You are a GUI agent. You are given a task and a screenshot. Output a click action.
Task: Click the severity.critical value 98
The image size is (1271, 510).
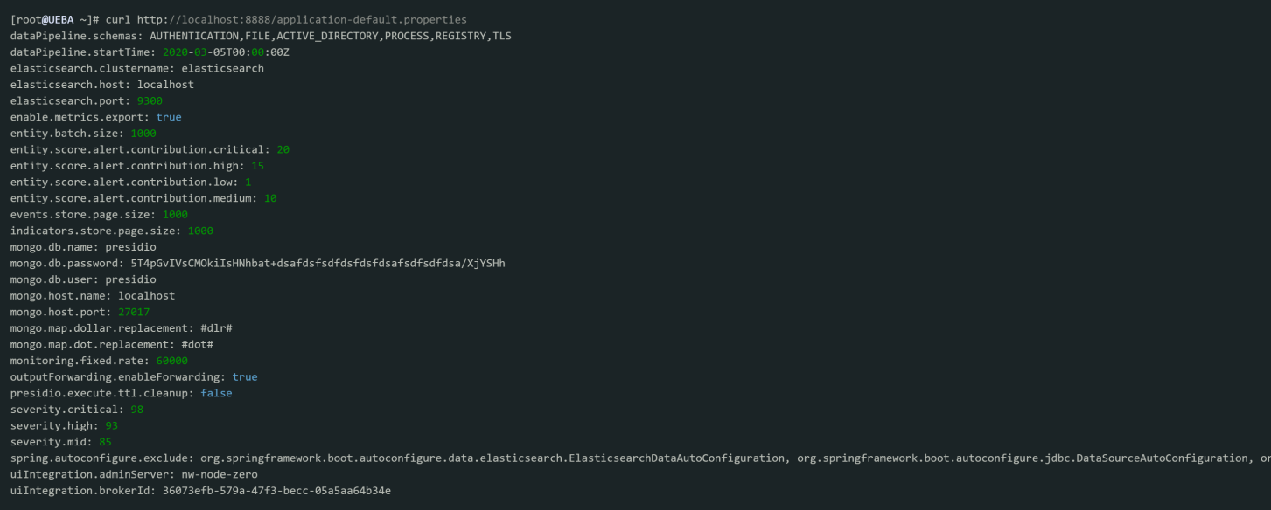tap(136, 409)
